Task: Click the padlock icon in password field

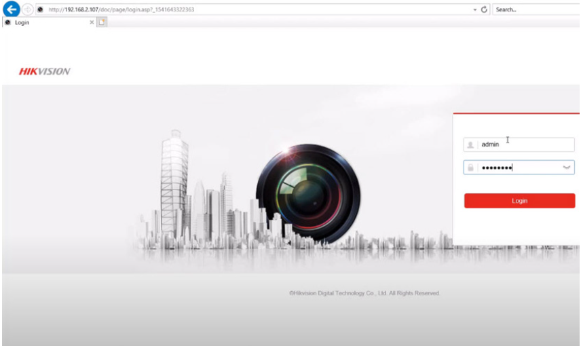Action: click(x=470, y=168)
